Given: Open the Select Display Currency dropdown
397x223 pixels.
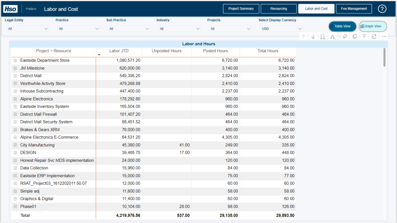Looking at the screenshot, I should click(x=281, y=28).
